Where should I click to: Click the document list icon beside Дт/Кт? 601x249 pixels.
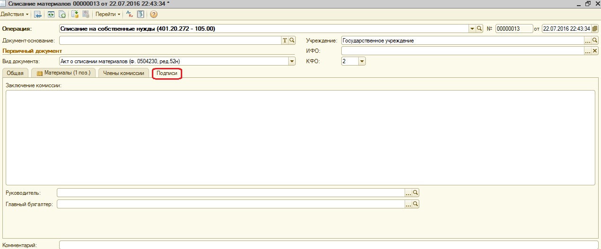point(141,14)
